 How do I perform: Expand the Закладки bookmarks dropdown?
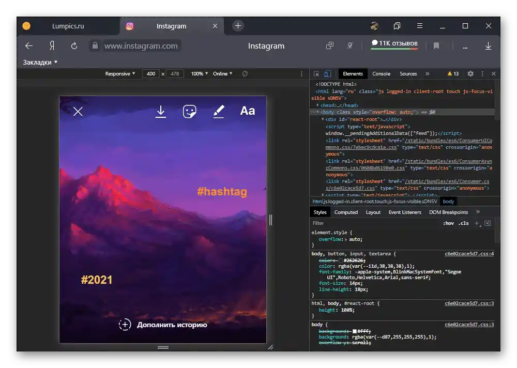point(40,63)
